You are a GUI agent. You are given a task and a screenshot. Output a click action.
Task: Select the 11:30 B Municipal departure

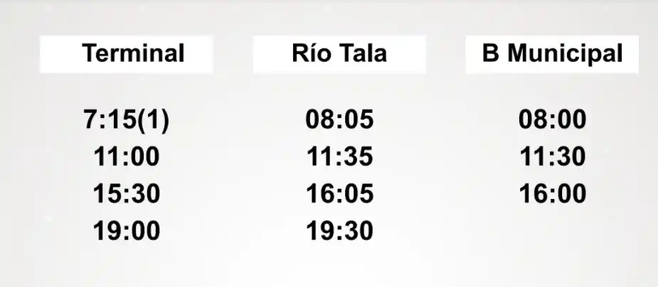point(553,157)
